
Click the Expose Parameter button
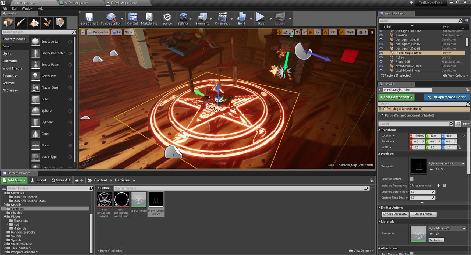click(395, 214)
